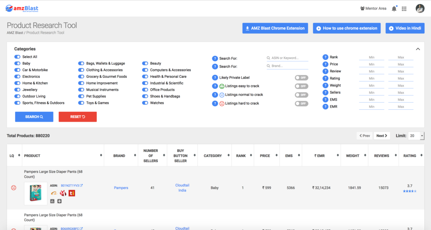Screen dimensions: 431x230
Task: Enable the Likely Private Label toggle
Action: click(x=301, y=78)
